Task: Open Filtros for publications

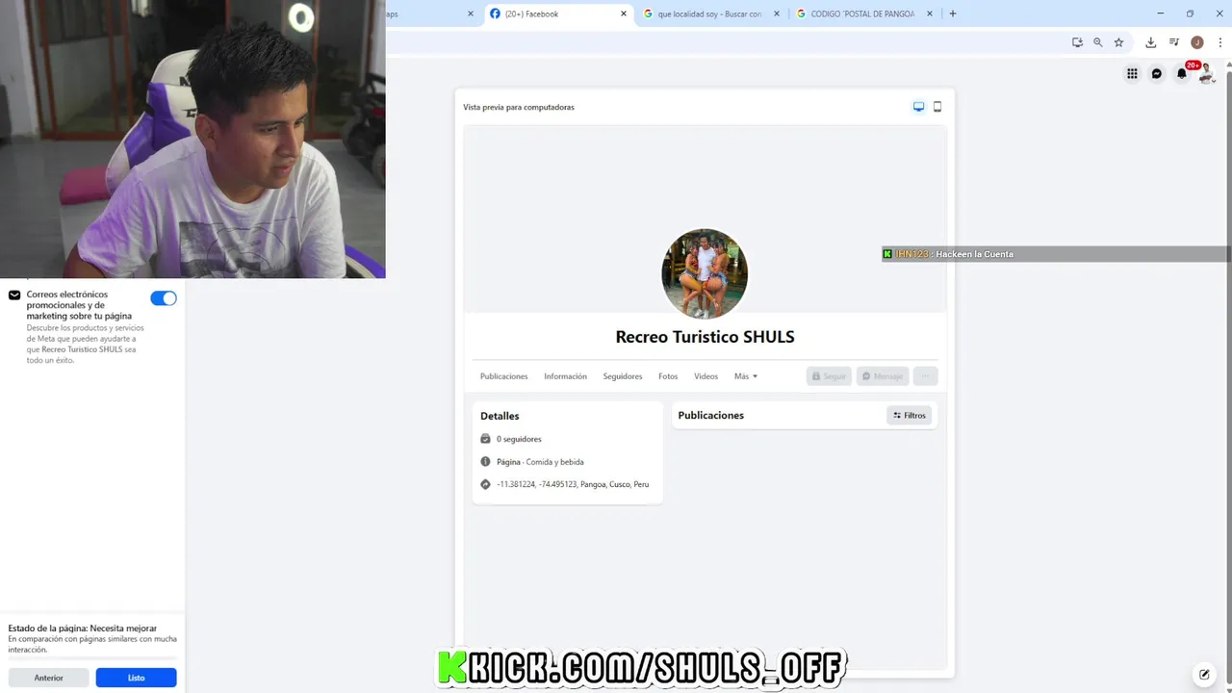Action: [909, 416]
